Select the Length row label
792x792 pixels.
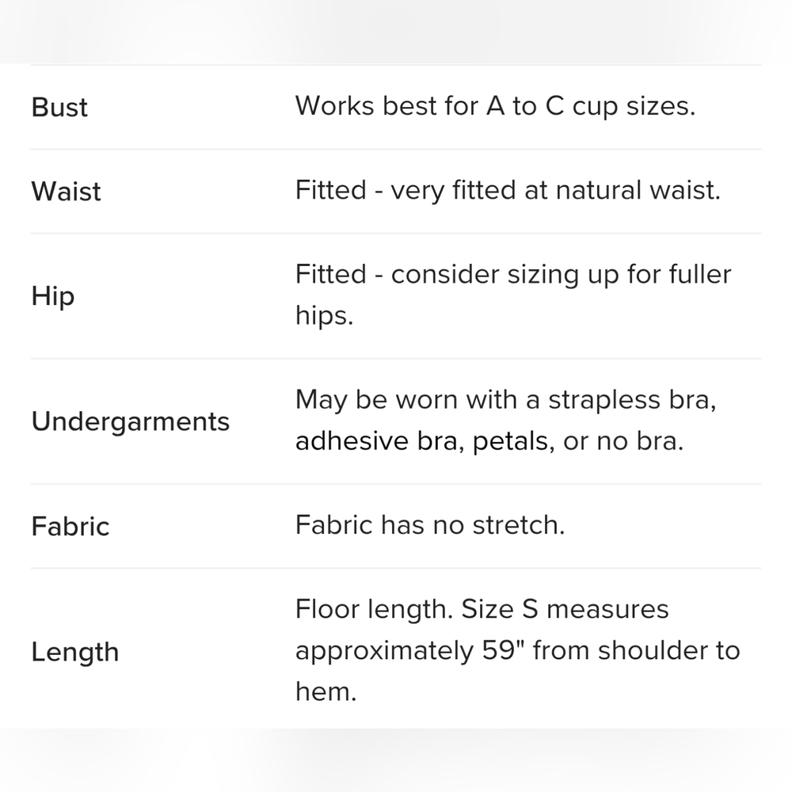74,652
